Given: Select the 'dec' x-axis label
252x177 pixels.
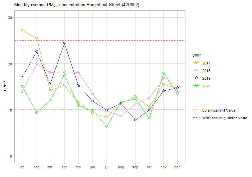Looking at the screenshot, I should click(177, 168).
